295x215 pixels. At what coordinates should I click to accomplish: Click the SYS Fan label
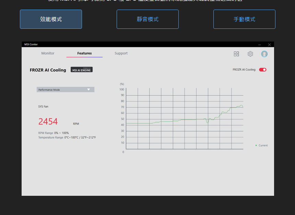pos(43,106)
